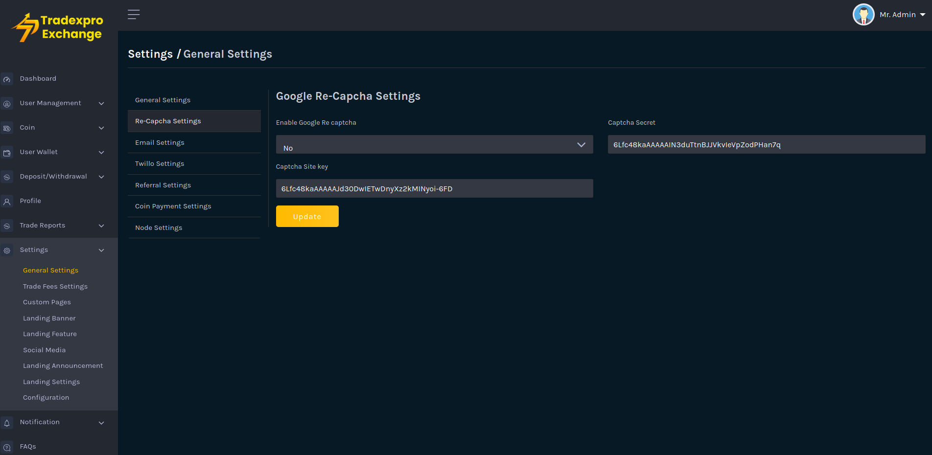Click the Coin sidebar icon
The width and height of the screenshot is (932, 455).
click(x=7, y=128)
